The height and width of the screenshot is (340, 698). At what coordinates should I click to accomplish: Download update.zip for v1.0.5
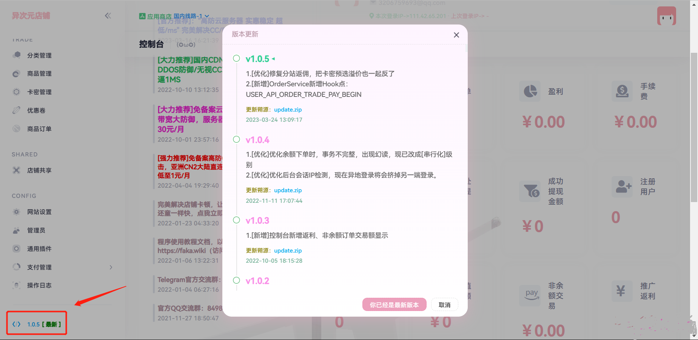point(288,109)
